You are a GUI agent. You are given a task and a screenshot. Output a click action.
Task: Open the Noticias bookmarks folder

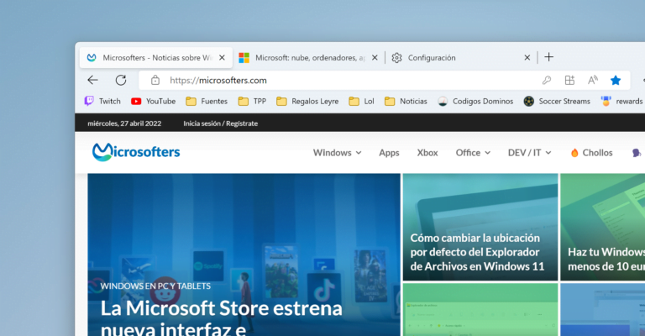coord(406,101)
